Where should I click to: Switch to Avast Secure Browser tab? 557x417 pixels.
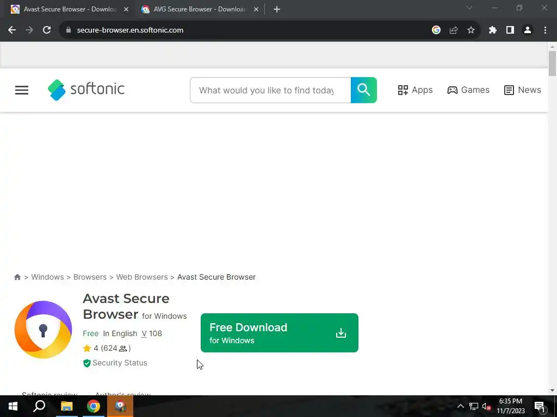pos(70,9)
